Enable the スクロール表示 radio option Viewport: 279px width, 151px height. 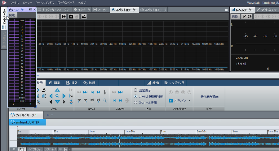click(135, 103)
